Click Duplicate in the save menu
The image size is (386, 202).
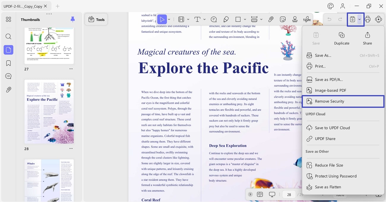[342, 39]
